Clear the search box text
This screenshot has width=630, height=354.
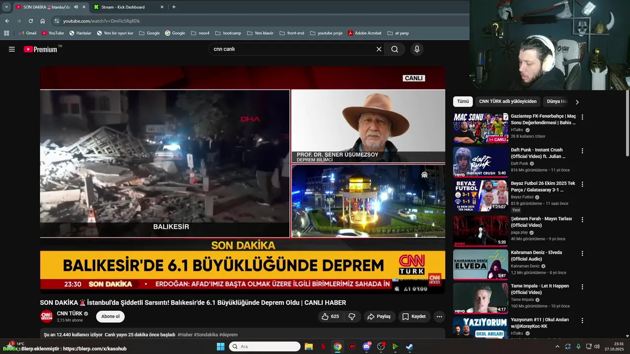pyautogui.click(x=379, y=49)
